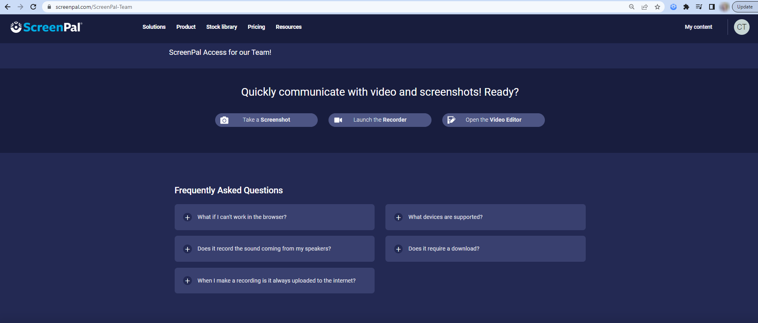Image resolution: width=758 pixels, height=323 pixels.
Task: Click the ScreenPal browser extension icon
Action: tap(673, 7)
